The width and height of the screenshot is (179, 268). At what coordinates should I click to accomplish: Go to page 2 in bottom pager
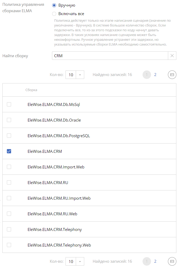coord(155,261)
